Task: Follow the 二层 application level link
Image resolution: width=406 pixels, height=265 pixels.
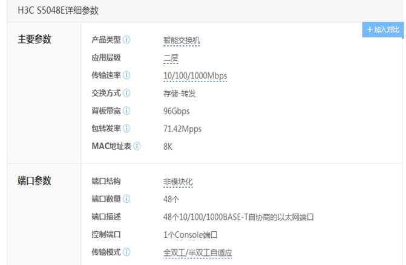Action: (x=171, y=58)
